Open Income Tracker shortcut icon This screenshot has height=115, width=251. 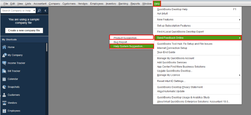click(4, 63)
